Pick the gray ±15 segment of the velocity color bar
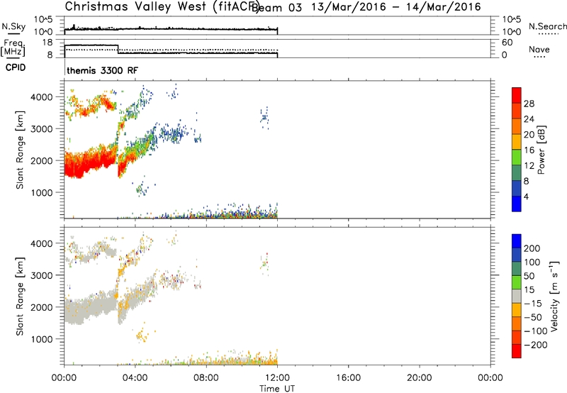Viewport: 567px width, 393px height. (517, 296)
